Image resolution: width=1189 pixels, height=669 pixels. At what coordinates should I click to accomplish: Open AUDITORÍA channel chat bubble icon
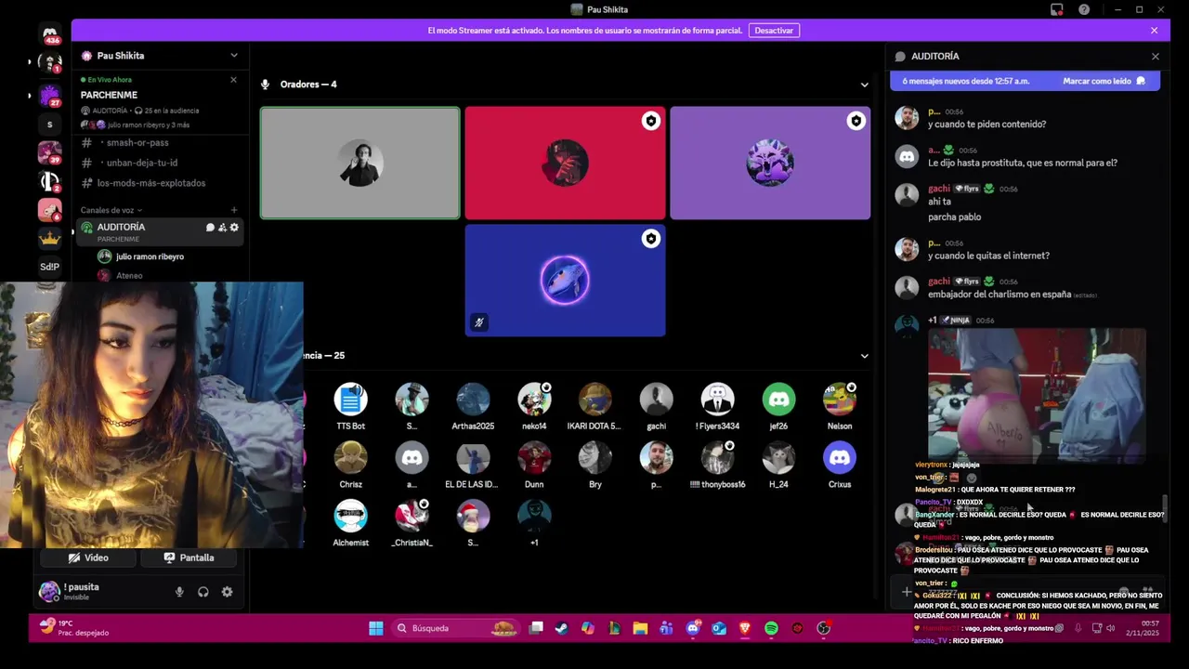(x=210, y=227)
